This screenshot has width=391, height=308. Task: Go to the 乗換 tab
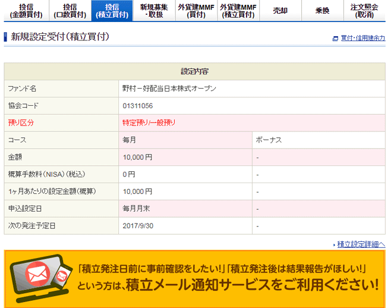(x=323, y=11)
